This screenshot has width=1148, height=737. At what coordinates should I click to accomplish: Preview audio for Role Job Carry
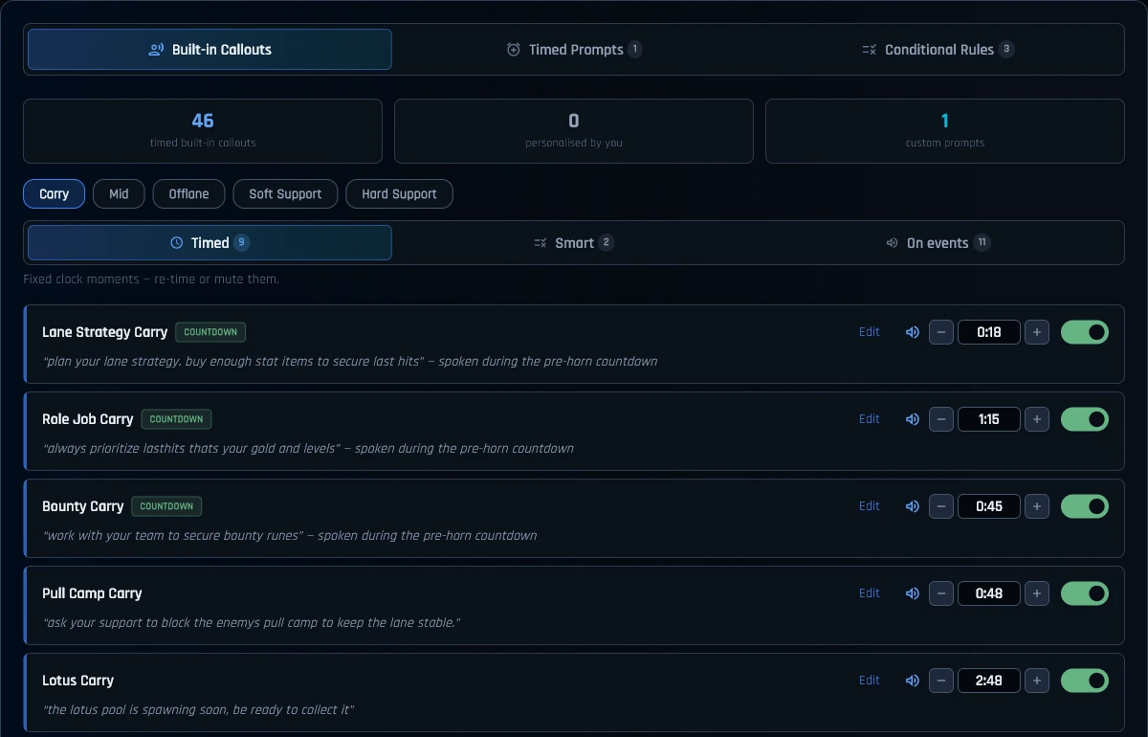point(912,419)
